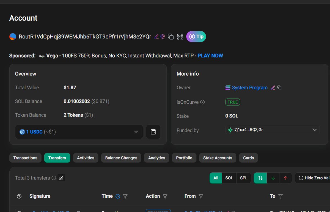Open the chart icon beside Total 3 transfers
330x212 pixels.
point(61,178)
